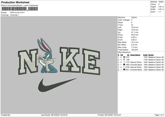
Task: Click the Description column header
Action: click(135, 55)
